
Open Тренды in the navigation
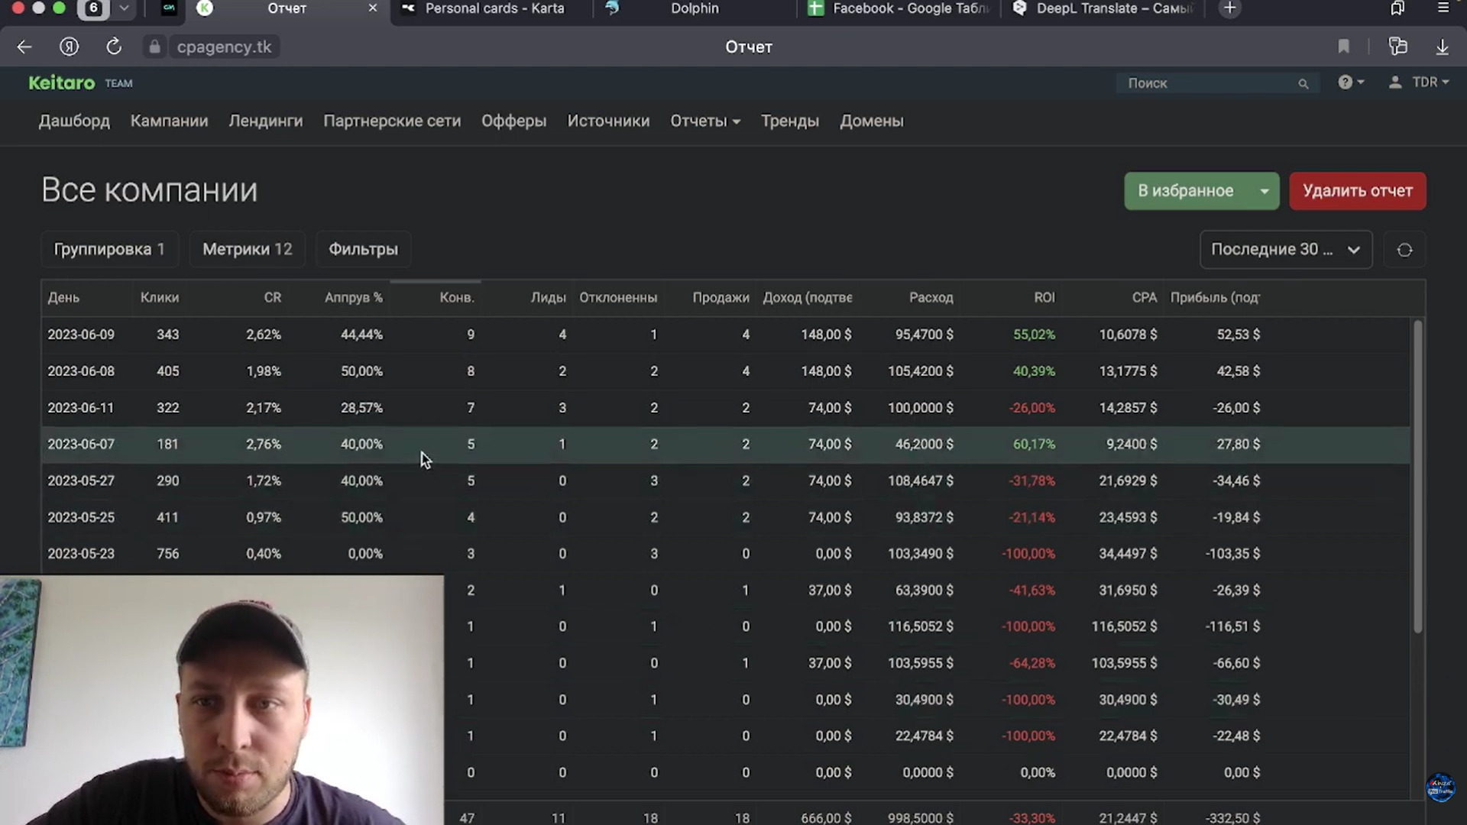click(790, 121)
